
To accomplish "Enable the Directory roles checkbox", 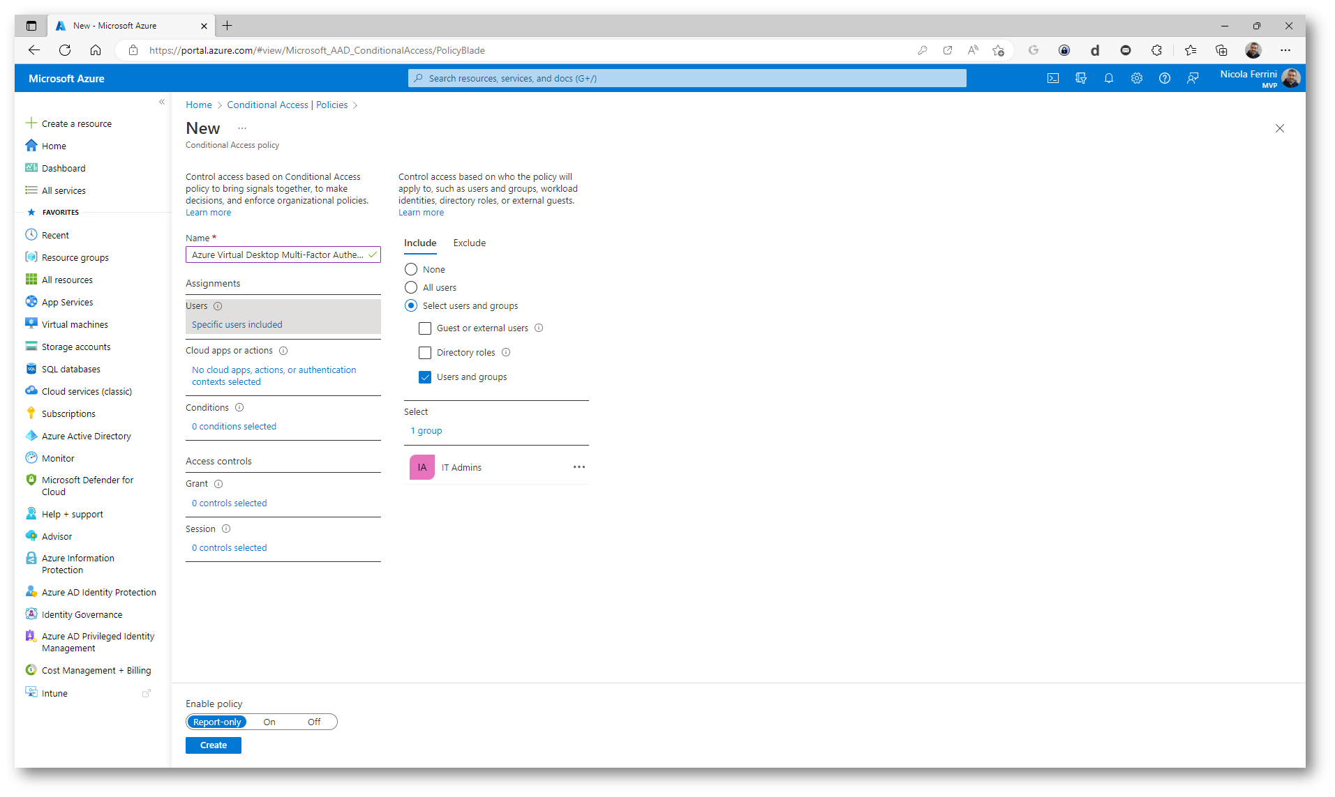I will [425, 353].
